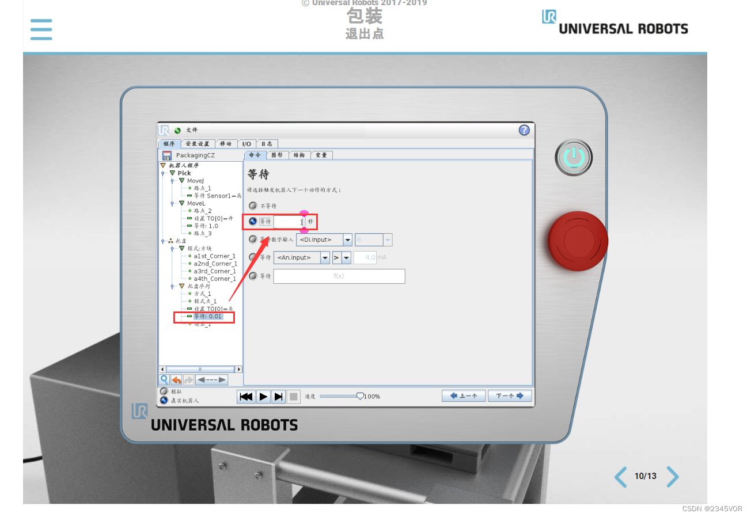
Task: Step the program forward once
Action: 278,396
